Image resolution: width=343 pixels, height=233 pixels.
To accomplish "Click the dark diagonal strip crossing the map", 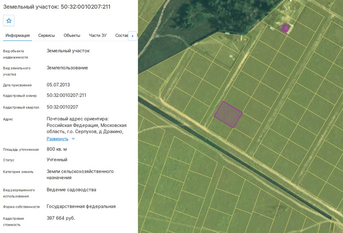I will click(234, 158).
